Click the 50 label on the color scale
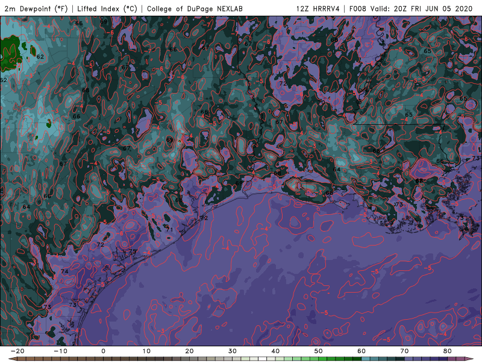 (319, 351)
